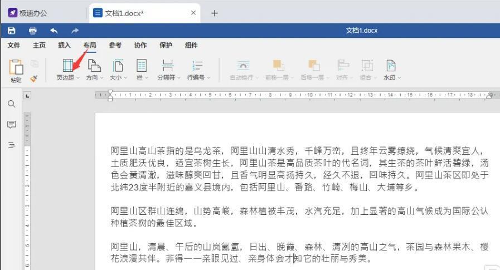Image resolution: width=500 pixels, height=270 pixels.
Task: Open the 文件 menu
Action: coord(14,45)
